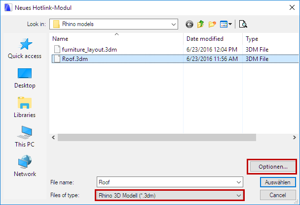Click horizontal scrollbar left arrow
The height and width of the screenshot is (205, 300).
(53, 138)
